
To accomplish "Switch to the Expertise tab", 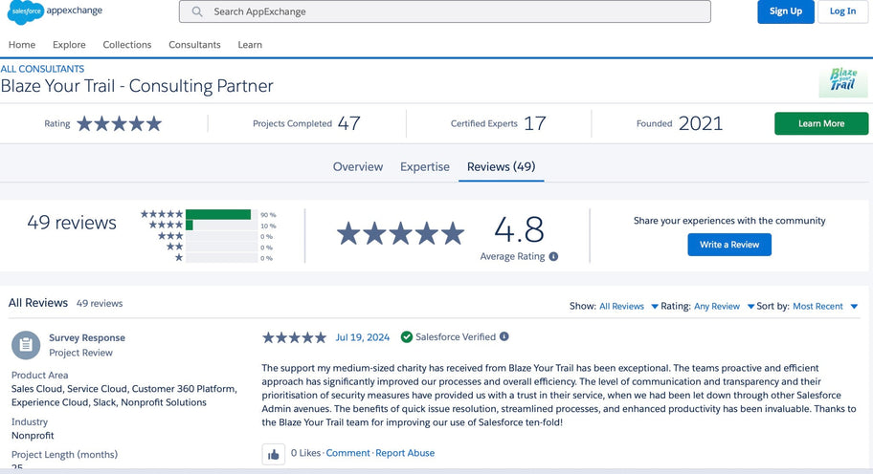I will (424, 166).
